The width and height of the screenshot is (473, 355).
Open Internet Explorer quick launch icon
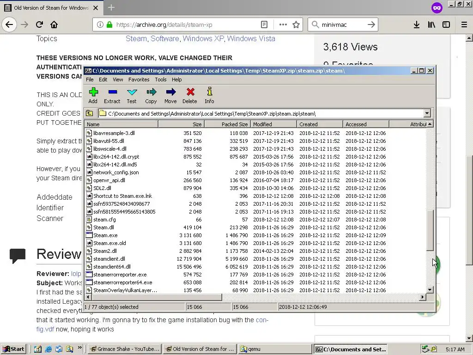pyautogui.click(x=48, y=349)
